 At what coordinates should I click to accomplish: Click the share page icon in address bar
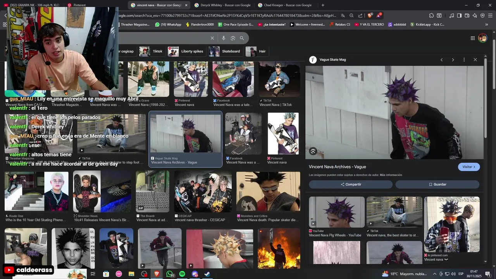pyautogui.click(x=360, y=15)
